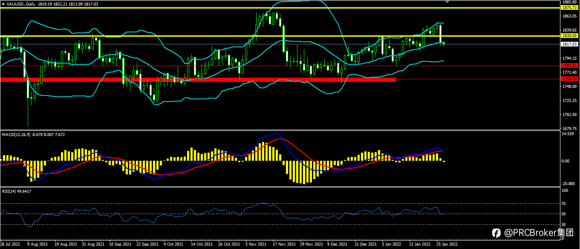
Task: Click the MACD scale value -20.885
Action: pos(569,184)
